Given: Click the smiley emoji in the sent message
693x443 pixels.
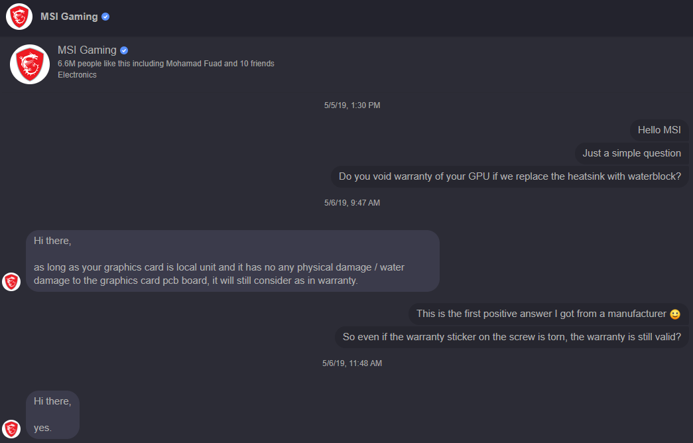Looking at the screenshot, I should click(x=675, y=314).
